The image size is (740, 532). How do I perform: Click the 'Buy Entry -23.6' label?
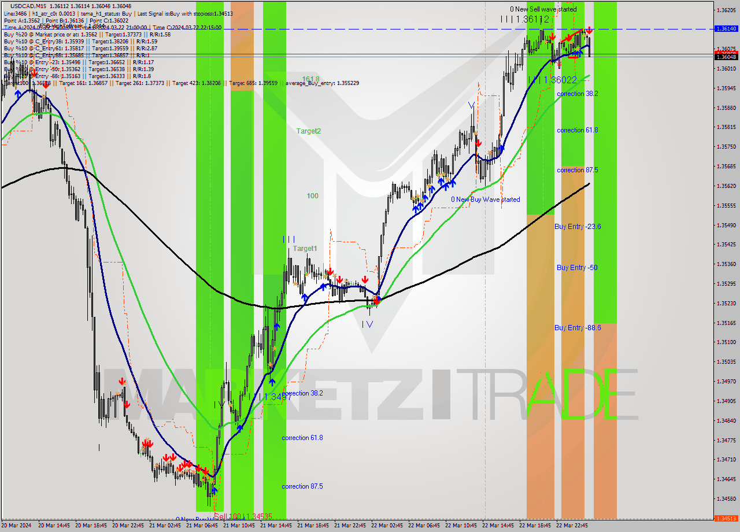[x=578, y=227]
